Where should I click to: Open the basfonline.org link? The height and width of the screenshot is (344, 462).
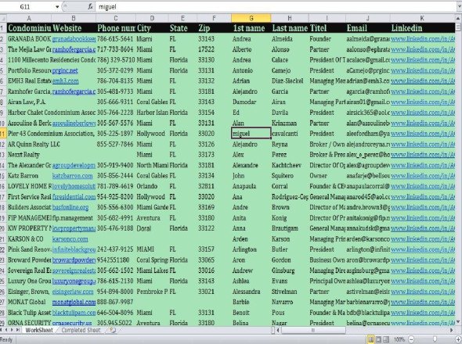click(x=70, y=207)
